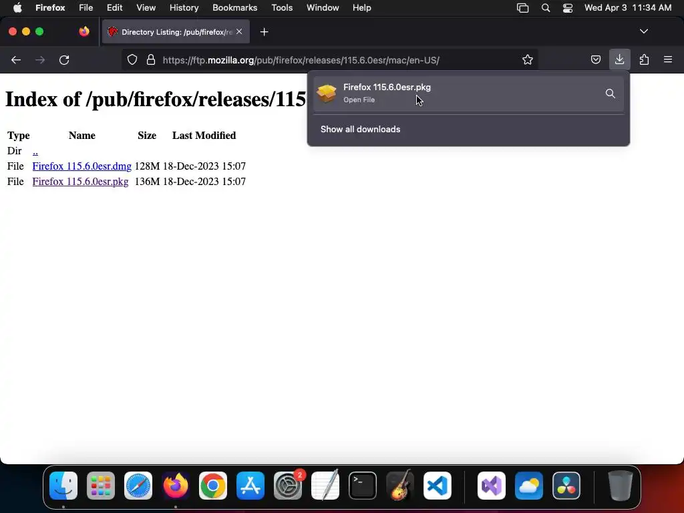684x513 pixels.
Task: Open Weather app from the Dock
Action: 529,486
